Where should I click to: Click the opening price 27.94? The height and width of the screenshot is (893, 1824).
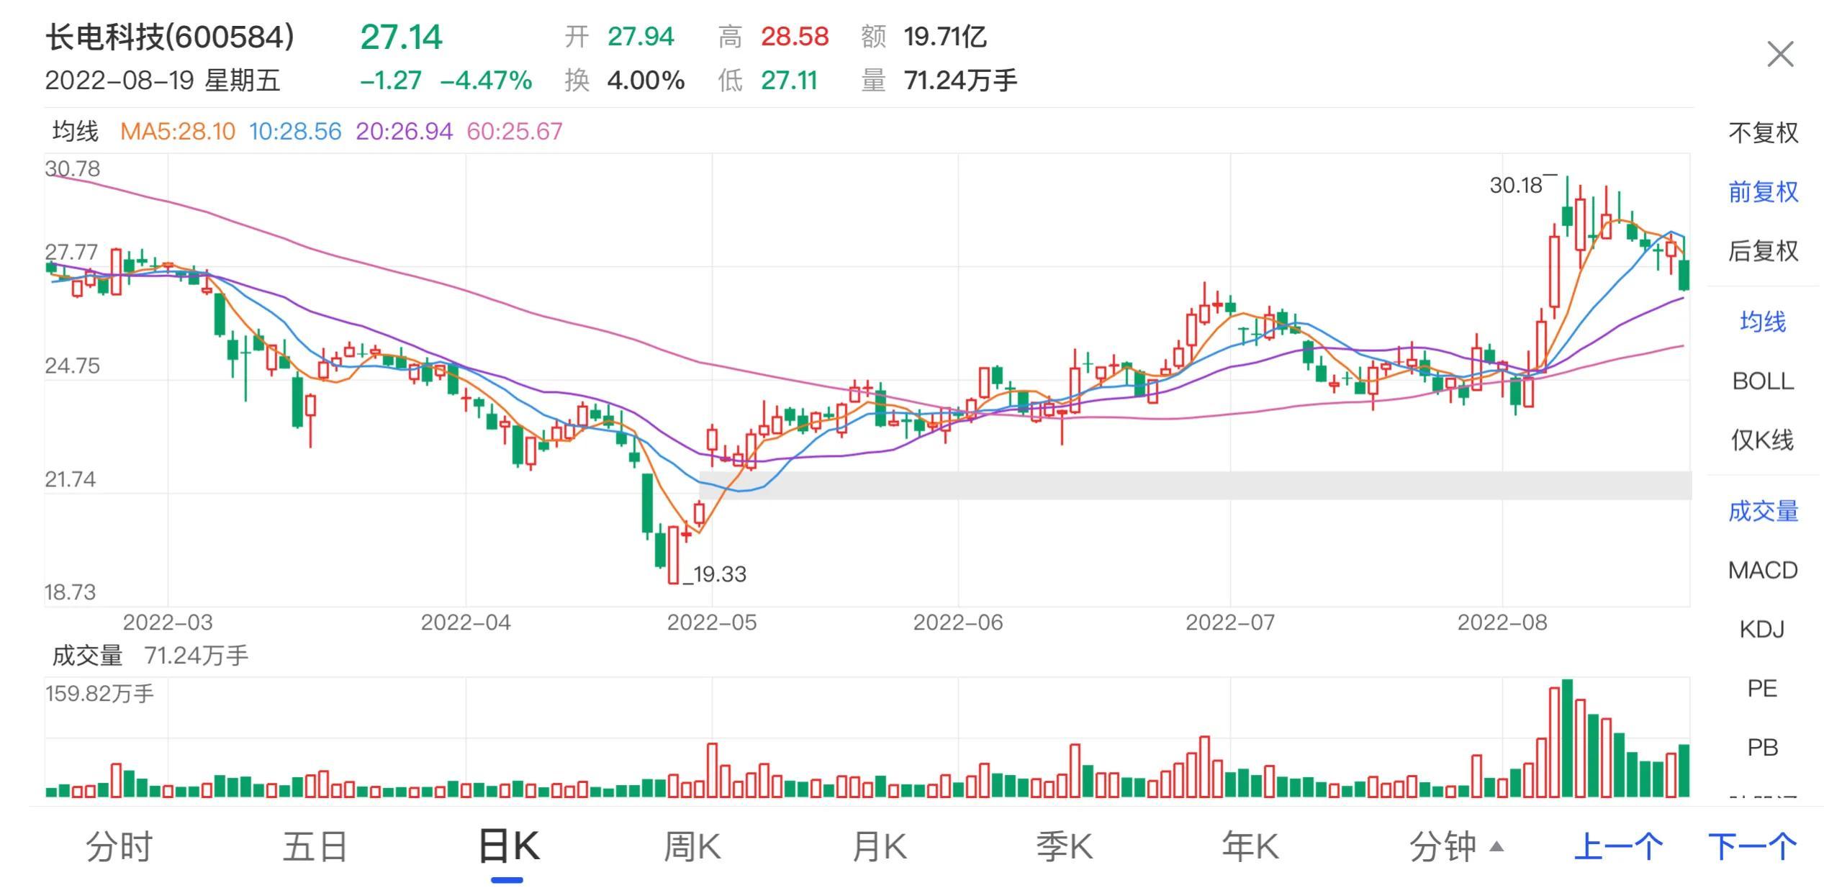(x=641, y=37)
